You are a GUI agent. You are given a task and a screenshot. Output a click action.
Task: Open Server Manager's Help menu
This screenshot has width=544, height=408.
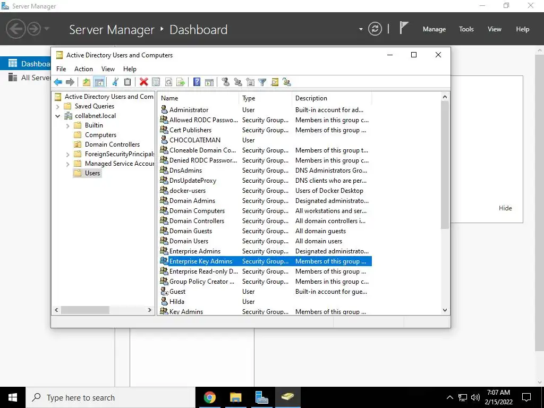(523, 29)
